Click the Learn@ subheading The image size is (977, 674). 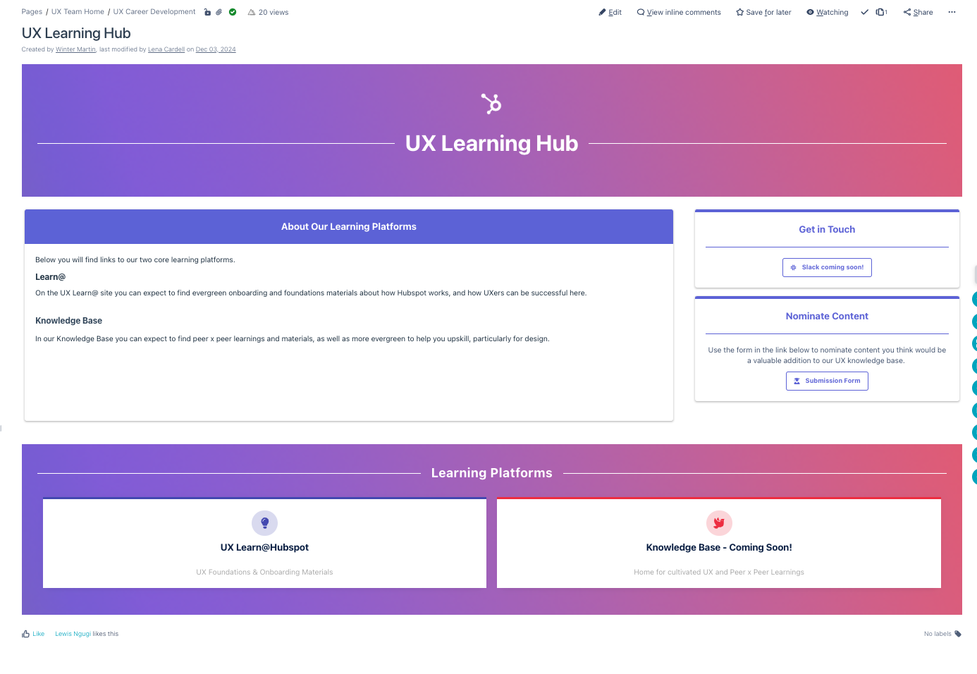pyautogui.click(x=50, y=277)
